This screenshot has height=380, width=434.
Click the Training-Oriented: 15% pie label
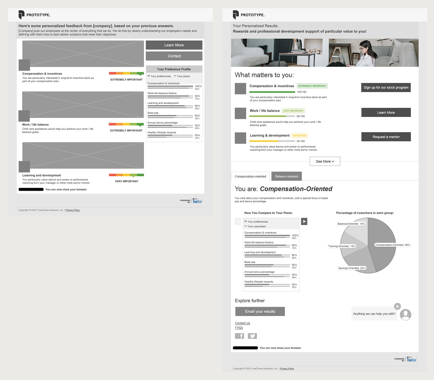[x=342, y=246]
